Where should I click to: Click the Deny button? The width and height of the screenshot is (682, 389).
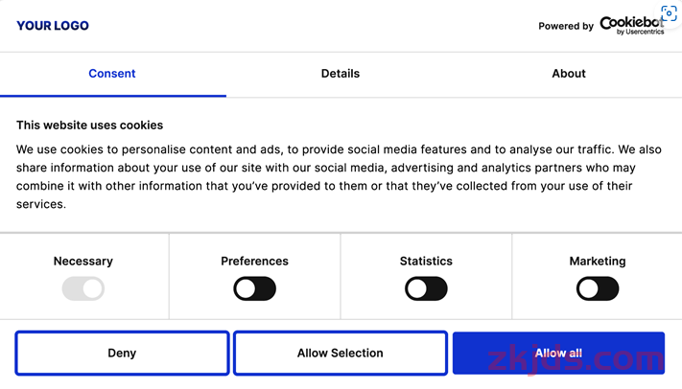(x=122, y=353)
